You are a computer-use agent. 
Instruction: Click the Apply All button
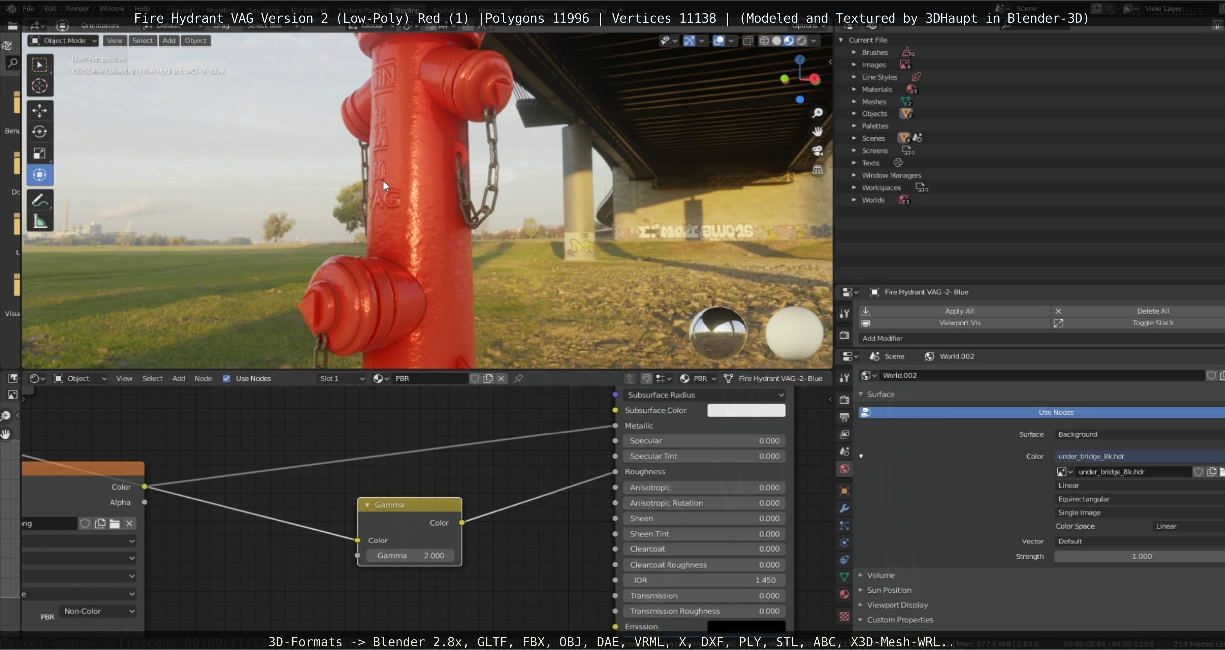954,311
